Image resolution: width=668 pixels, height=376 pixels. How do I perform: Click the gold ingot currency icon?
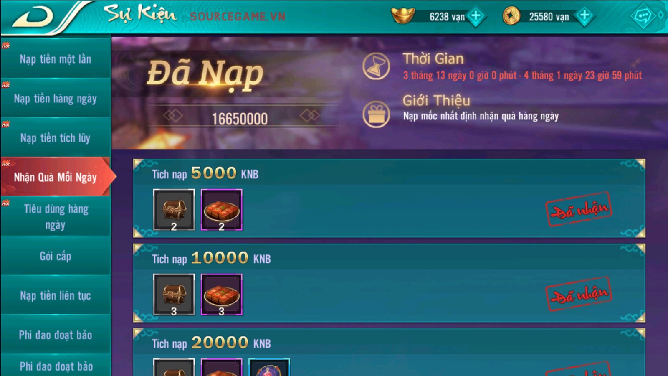[403, 15]
